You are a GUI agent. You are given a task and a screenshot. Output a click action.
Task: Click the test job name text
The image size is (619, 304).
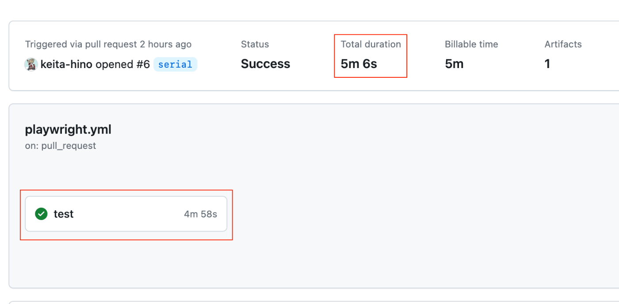point(64,214)
